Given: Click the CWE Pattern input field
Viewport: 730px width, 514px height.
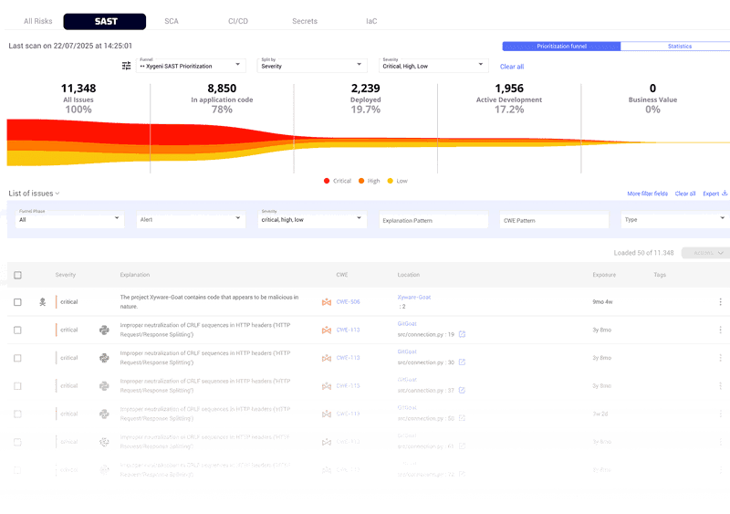Looking at the screenshot, I should coord(554,220).
